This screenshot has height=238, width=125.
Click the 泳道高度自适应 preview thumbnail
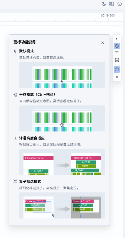pyautogui.click(x=62, y=162)
